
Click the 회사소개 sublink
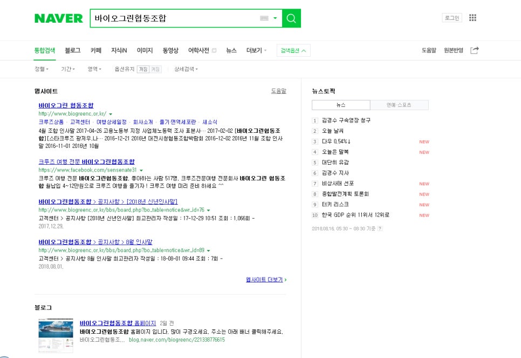[143, 122]
